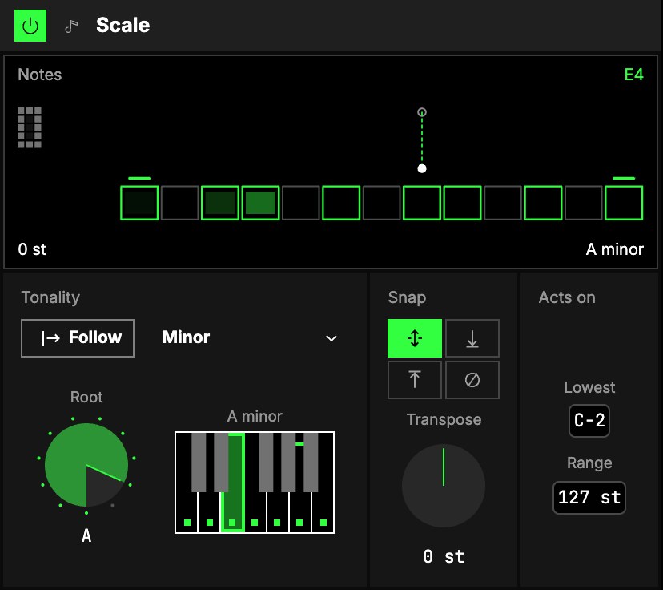The height and width of the screenshot is (590, 663).
Task: Click the A key with root marker
Action: (x=299, y=514)
